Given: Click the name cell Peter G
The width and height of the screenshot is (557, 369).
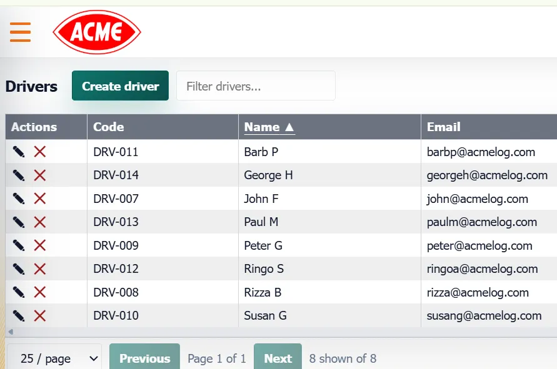Looking at the screenshot, I should point(329,245).
